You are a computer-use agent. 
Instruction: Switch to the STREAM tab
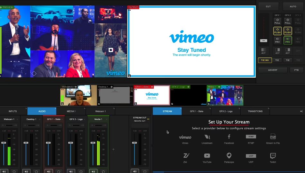pyautogui.click(x=167, y=111)
